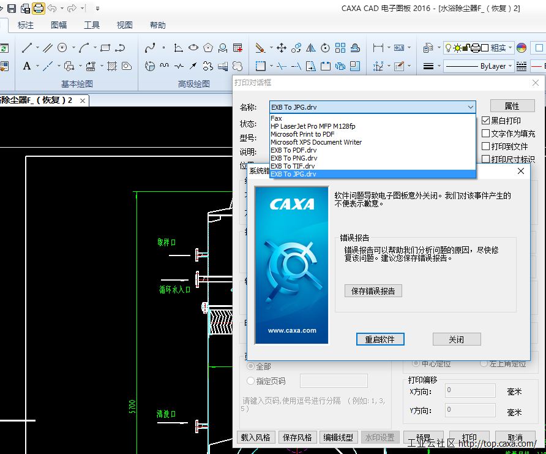
Task: Select the Spline curve tool
Action: [150, 48]
